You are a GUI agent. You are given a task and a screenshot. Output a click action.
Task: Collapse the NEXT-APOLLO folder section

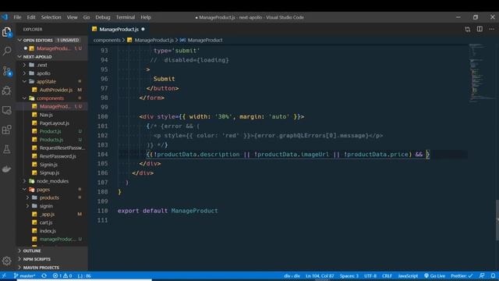[x=37, y=57]
